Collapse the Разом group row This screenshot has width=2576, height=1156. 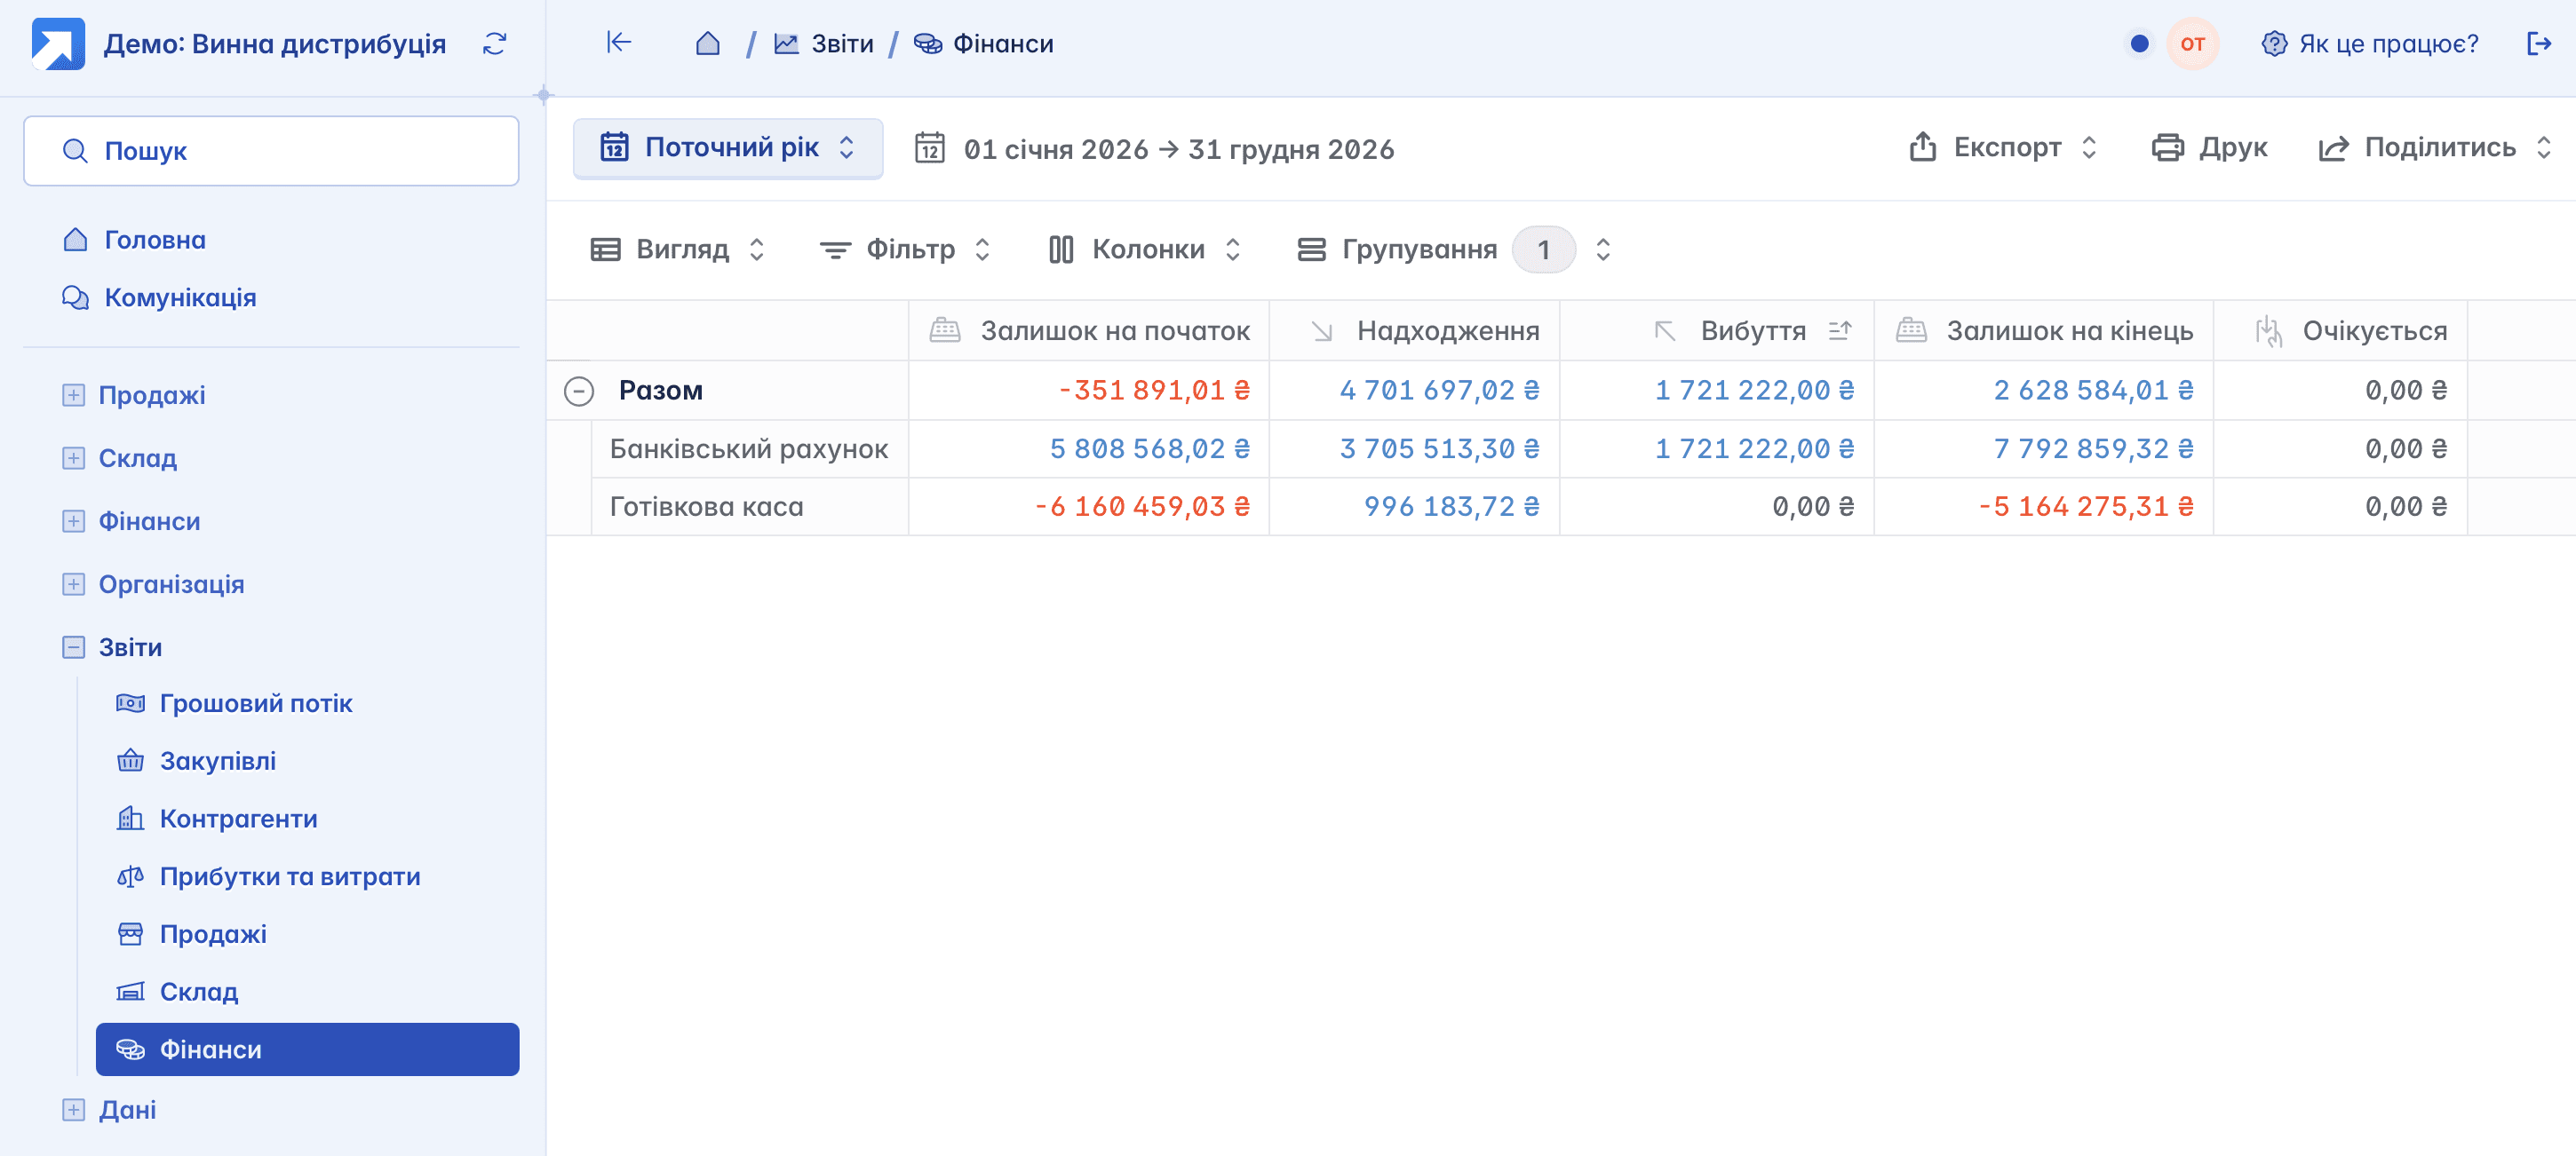pos(579,391)
